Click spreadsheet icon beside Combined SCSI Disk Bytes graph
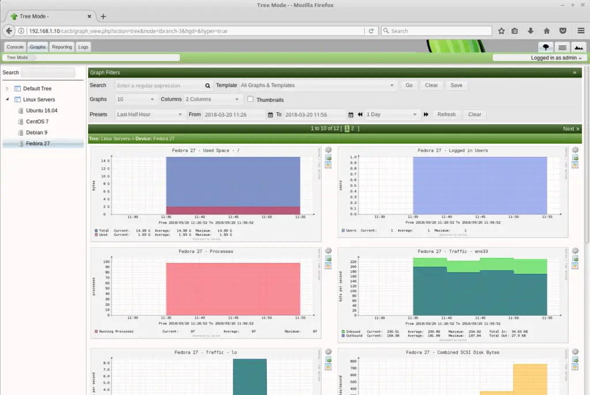This screenshot has height=395, width=590. 575,367
